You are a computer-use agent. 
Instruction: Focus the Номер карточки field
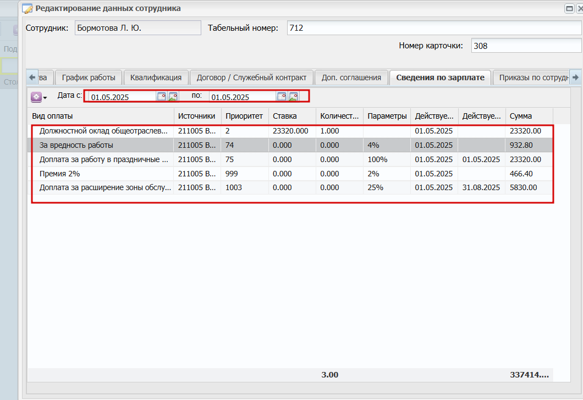pos(526,46)
